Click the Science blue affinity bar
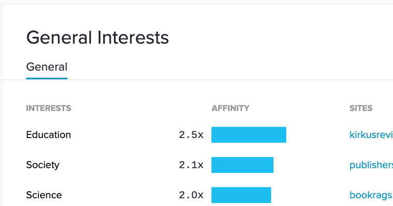 (241, 195)
